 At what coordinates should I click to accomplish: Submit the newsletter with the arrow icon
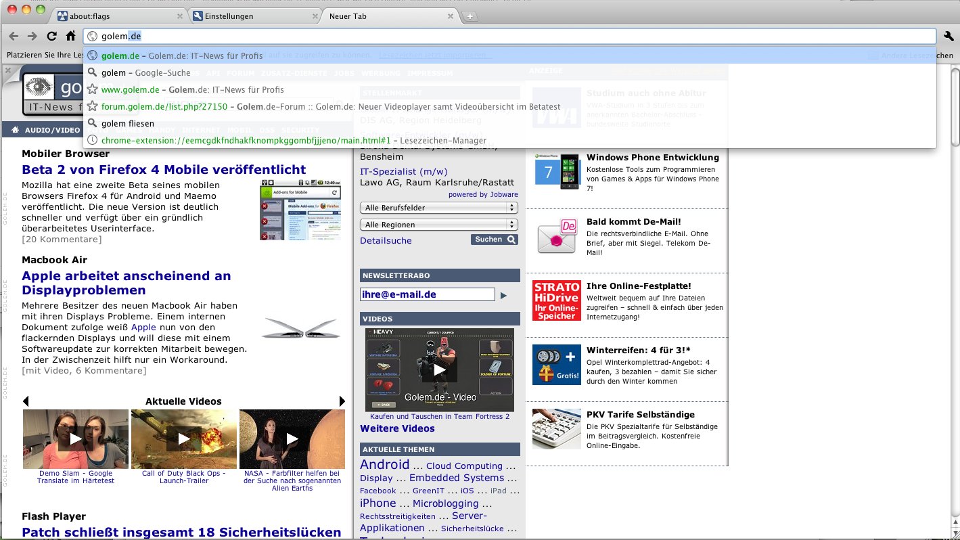pyautogui.click(x=503, y=294)
